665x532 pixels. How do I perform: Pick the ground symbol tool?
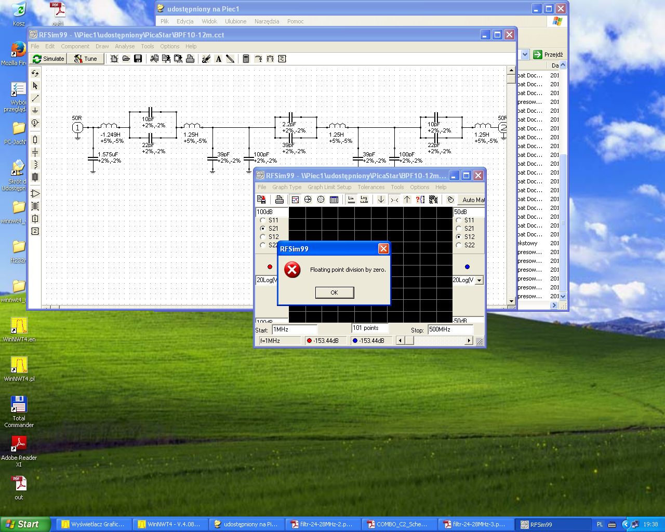tap(35, 111)
